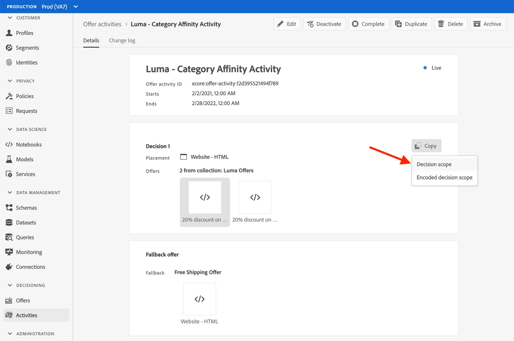514x341 pixels.
Task: Click the Segments icon
Action: tap(9, 48)
